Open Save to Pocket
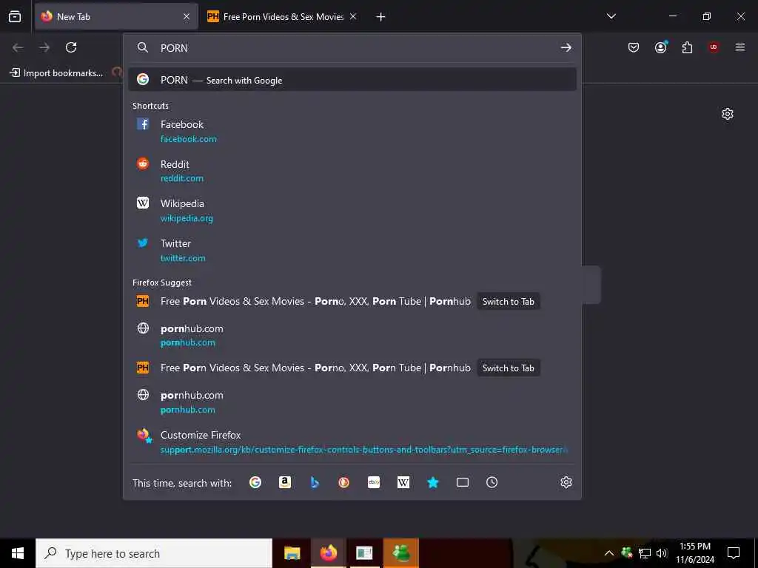The width and height of the screenshot is (758, 568). 634,47
